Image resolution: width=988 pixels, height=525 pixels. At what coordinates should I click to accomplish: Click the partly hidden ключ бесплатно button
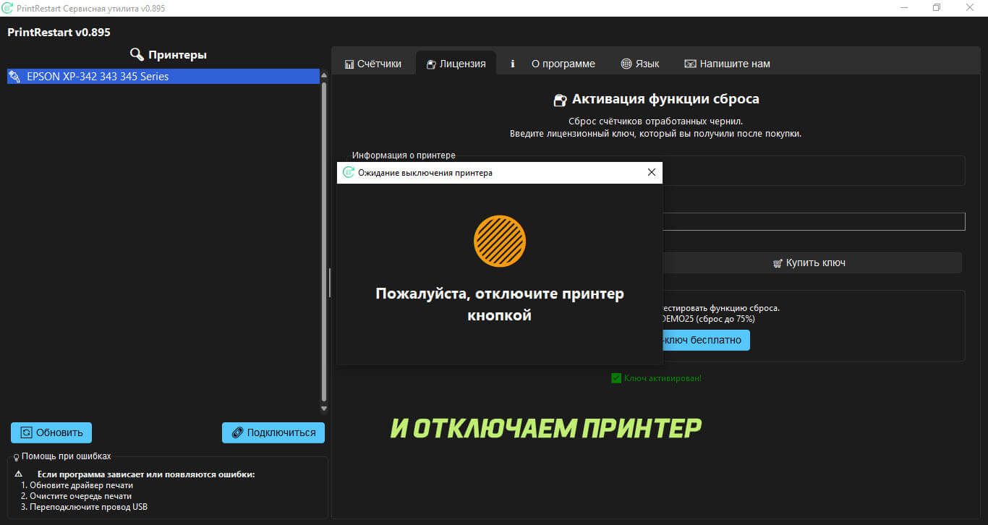[706, 340]
